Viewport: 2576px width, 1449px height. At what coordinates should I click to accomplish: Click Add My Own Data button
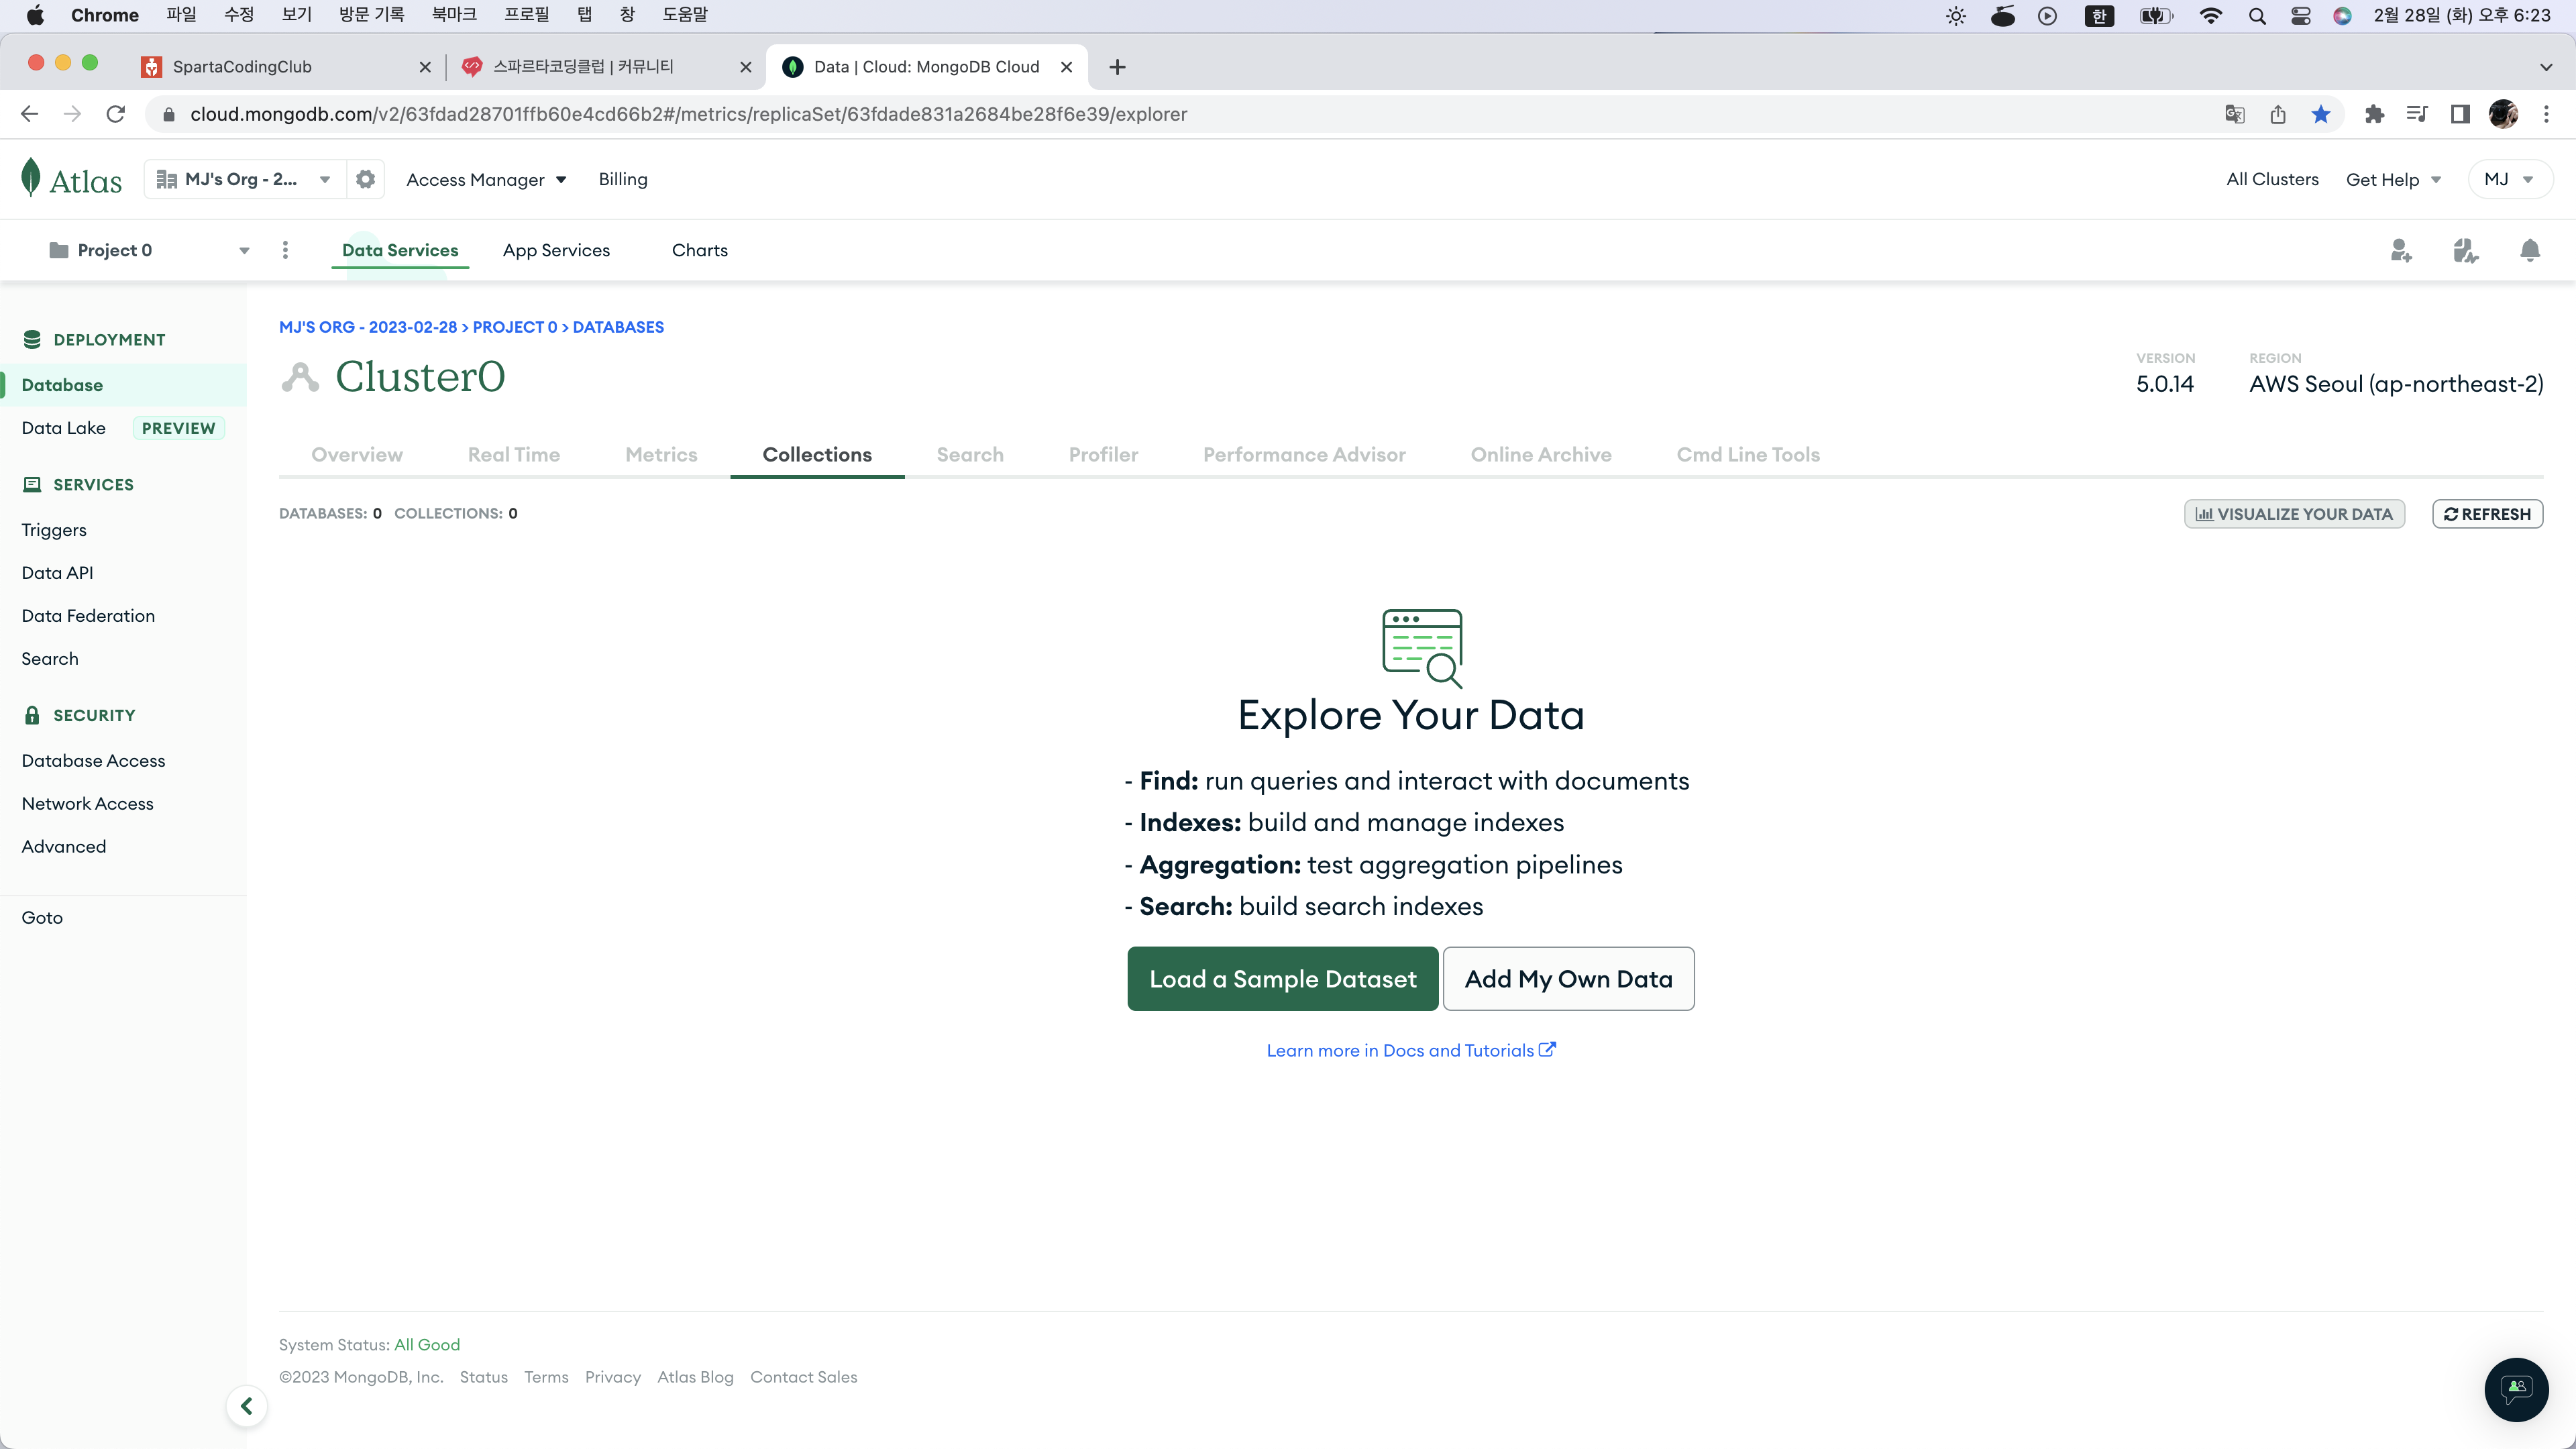1568,979
